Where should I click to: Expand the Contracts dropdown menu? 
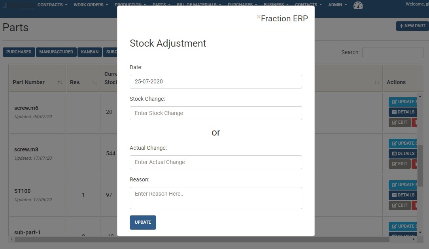[52, 5]
